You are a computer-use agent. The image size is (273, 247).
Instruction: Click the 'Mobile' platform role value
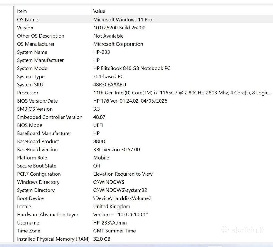pos(101,158)
